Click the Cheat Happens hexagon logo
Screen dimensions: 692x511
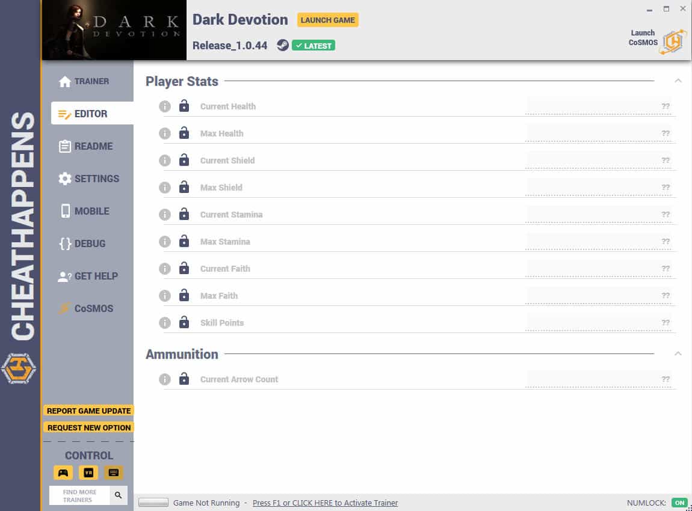19,368
